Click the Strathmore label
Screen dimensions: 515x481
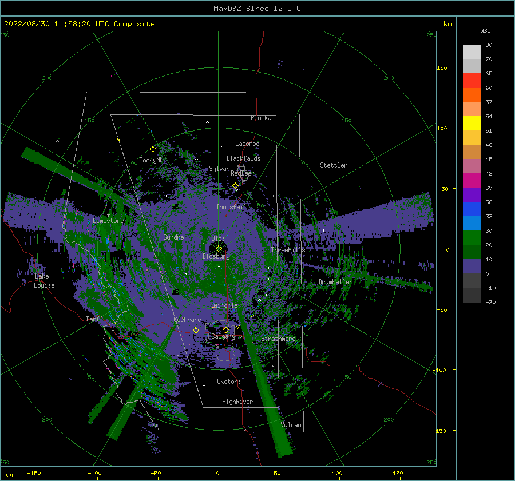pyautogui.click(x=278, y=339)
